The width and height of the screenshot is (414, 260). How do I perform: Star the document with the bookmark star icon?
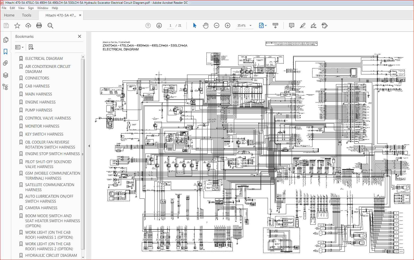click(x=17, y=26)
